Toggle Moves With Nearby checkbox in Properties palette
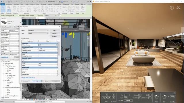 (10, 32)
